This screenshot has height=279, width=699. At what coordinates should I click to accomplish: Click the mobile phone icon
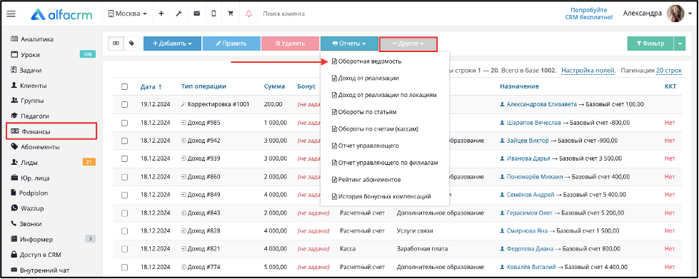(x=213, y=14)
